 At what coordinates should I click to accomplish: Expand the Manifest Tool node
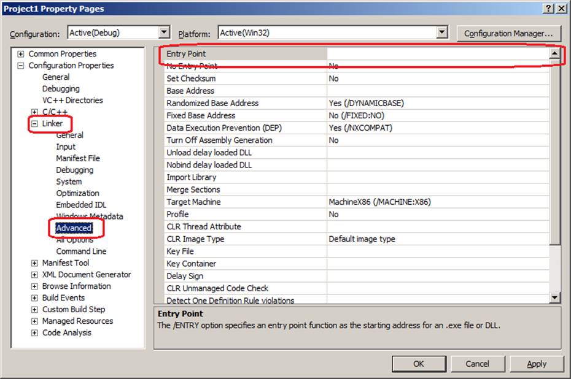[x=34, y=263]
